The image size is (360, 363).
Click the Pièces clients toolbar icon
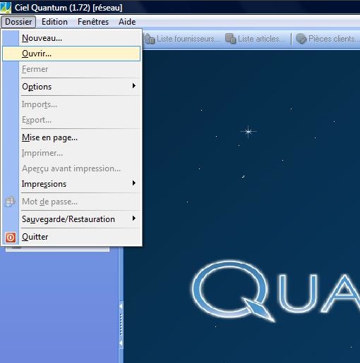click(x=301, y=39)
